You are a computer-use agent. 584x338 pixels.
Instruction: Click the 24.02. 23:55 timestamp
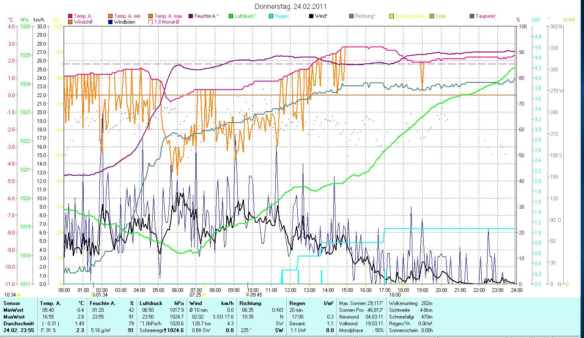click(x=19, y=330)
